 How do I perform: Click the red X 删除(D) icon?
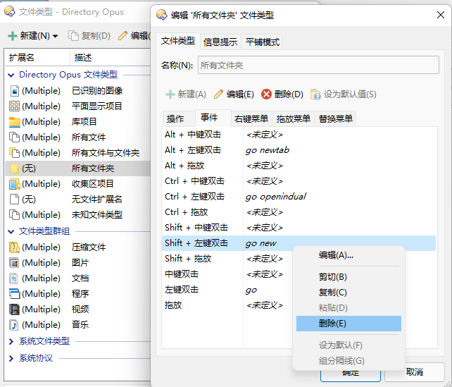click(266, 94)
